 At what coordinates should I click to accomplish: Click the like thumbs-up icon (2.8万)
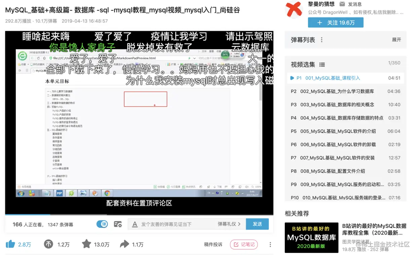pos(10,244)
